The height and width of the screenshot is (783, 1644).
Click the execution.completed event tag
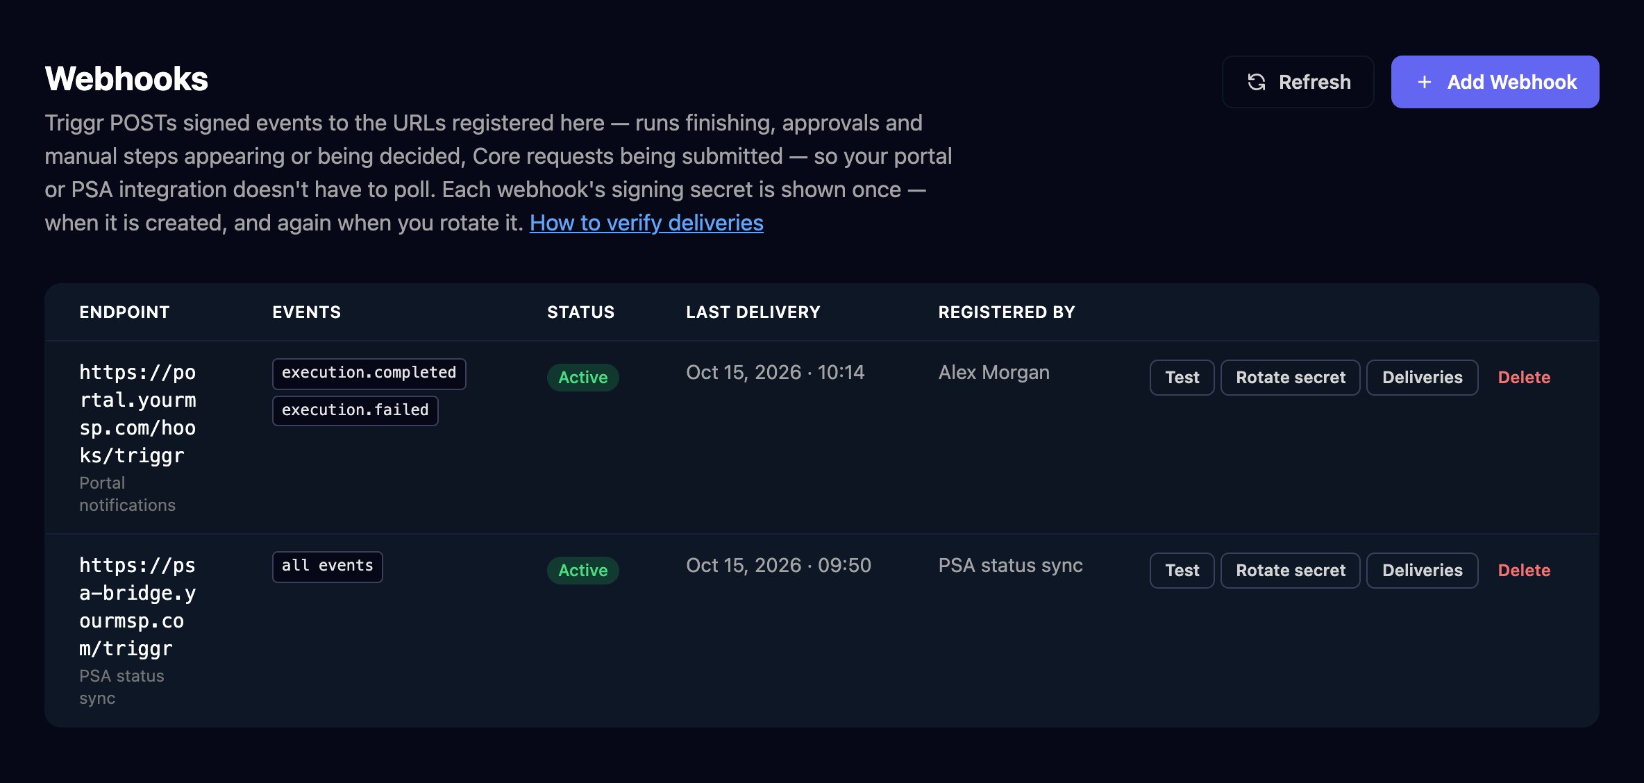click(x=369, y=373)
